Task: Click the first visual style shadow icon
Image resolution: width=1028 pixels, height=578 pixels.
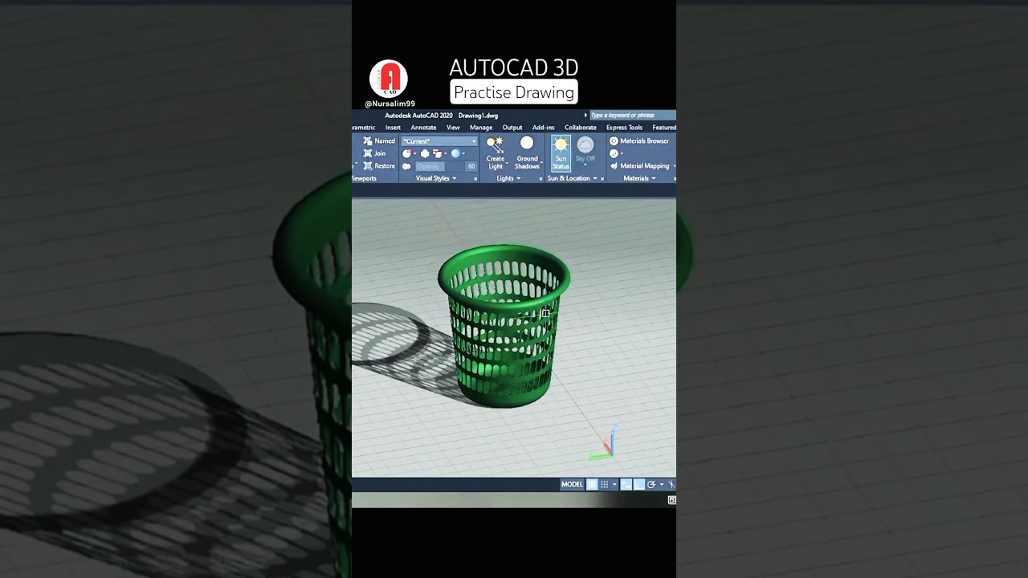Action: coord(407,153)
